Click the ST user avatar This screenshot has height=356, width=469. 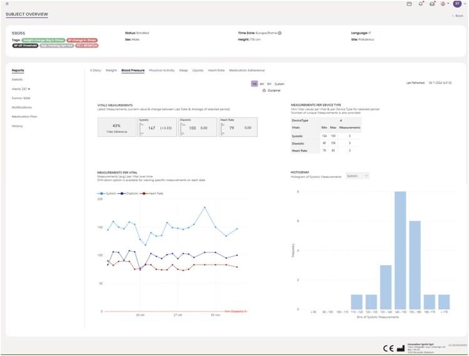[456, 4]
